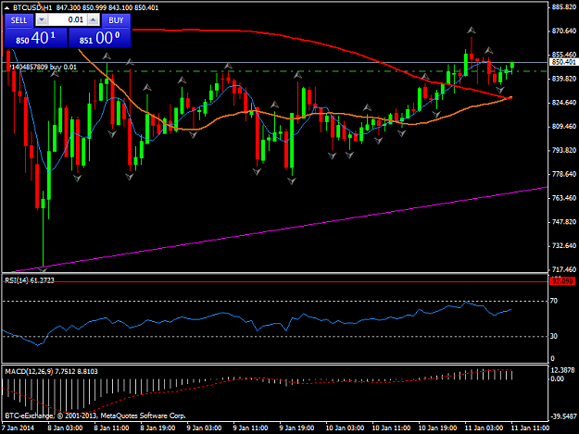
Task: Click the sell price tile showing 850 40
Action: [35, 38]
